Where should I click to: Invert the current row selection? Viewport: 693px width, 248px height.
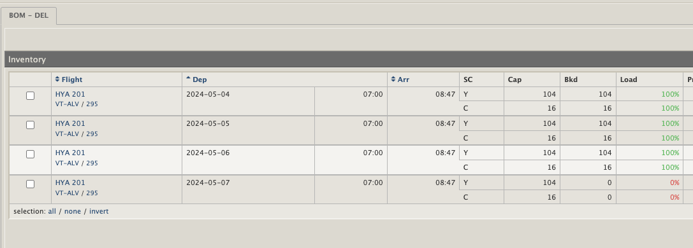[x=99, y=212]
